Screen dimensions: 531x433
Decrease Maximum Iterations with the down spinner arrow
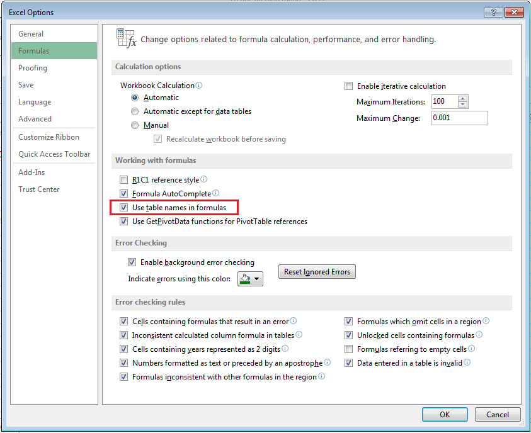[x=463, y=104]
